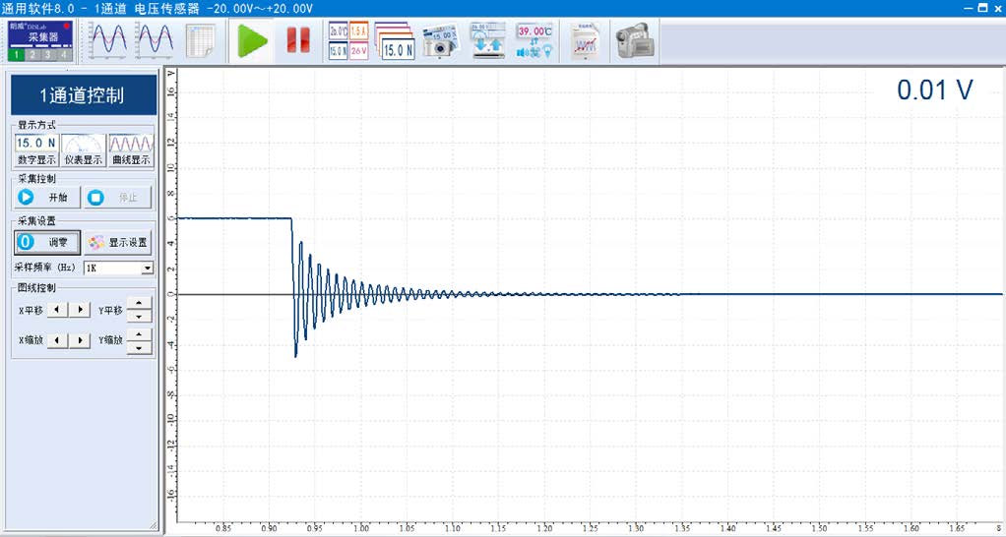Click X平移 right arrow to shift graph

(x=80, y=310)
